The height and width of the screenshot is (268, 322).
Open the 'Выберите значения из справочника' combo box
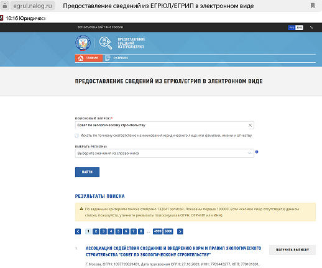pos(164,153)
